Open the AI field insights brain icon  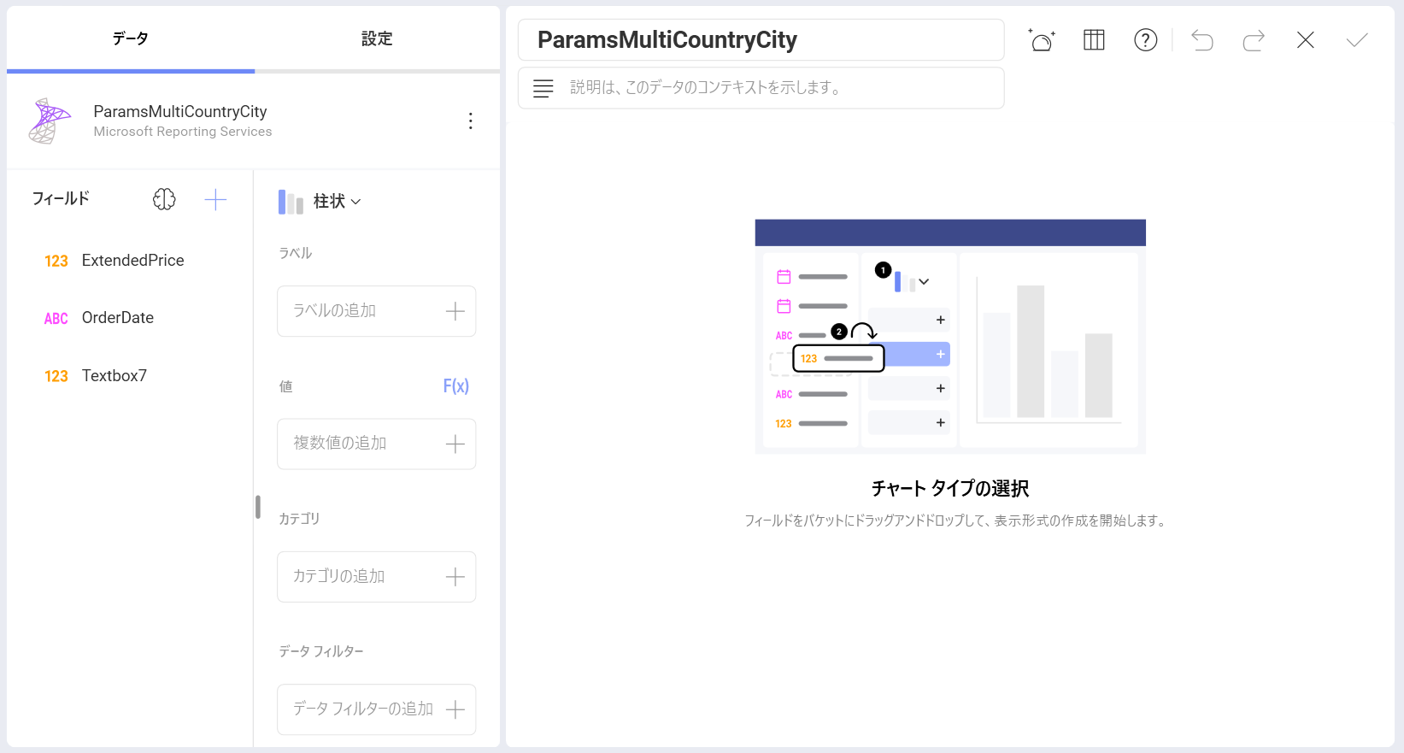[x=164, y=199]
